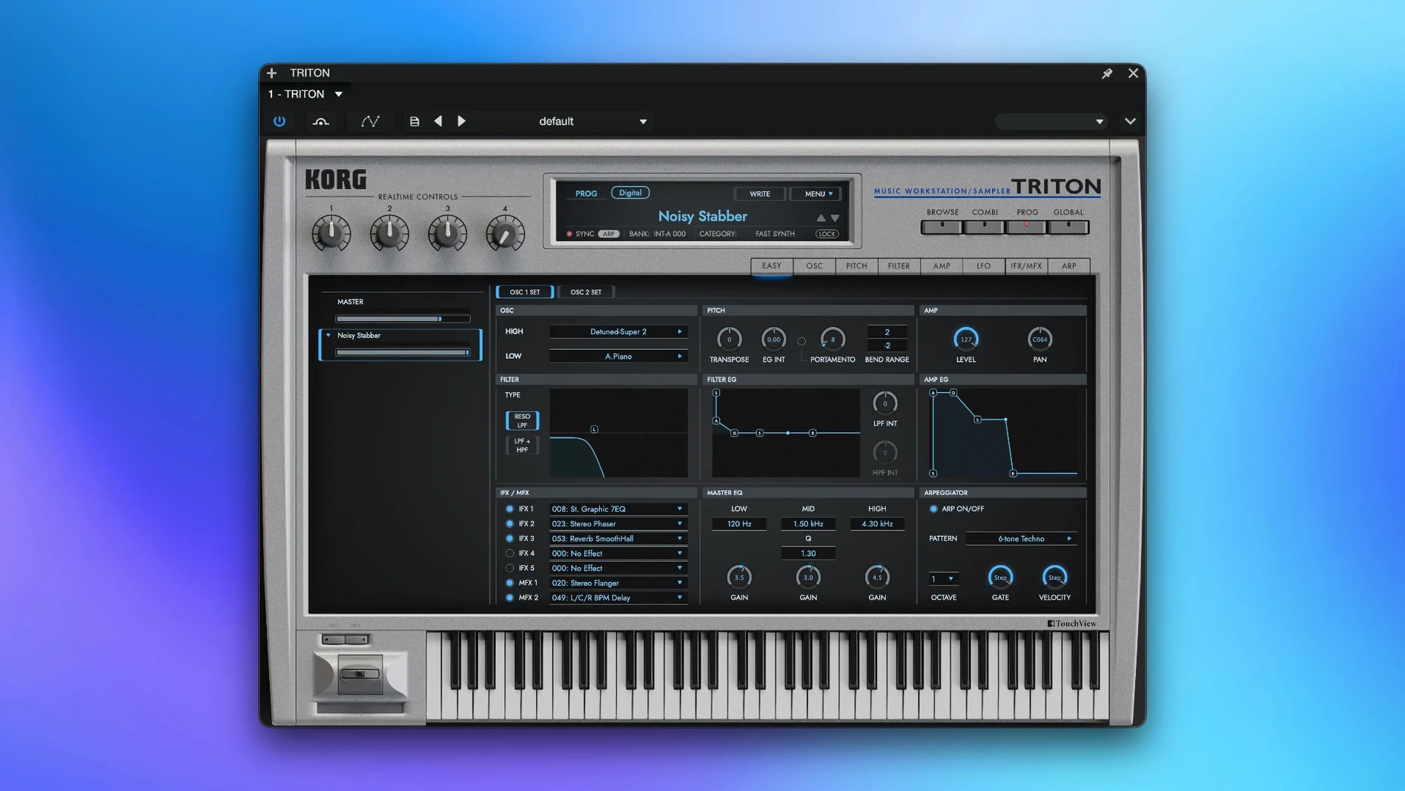Screen dimensions: 1405x791
Task: Open the preset file icon
Action: pos(414,121)
